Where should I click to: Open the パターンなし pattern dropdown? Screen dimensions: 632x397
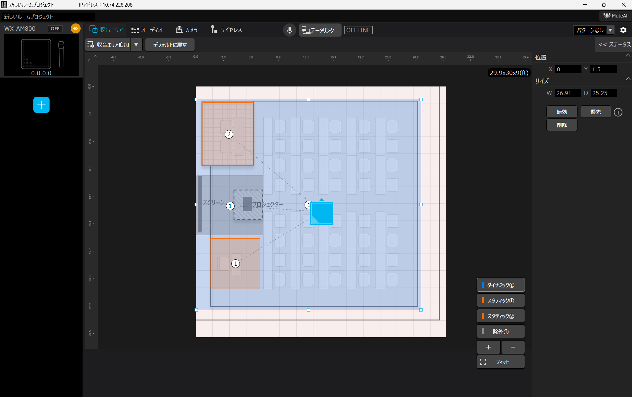click(x=593, y=30)
